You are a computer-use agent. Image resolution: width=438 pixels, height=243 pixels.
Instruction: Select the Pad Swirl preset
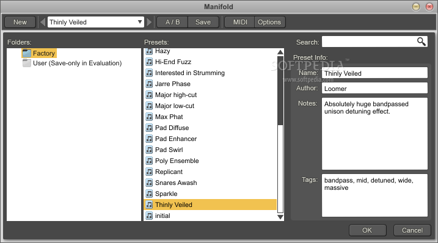pos(210,150)
